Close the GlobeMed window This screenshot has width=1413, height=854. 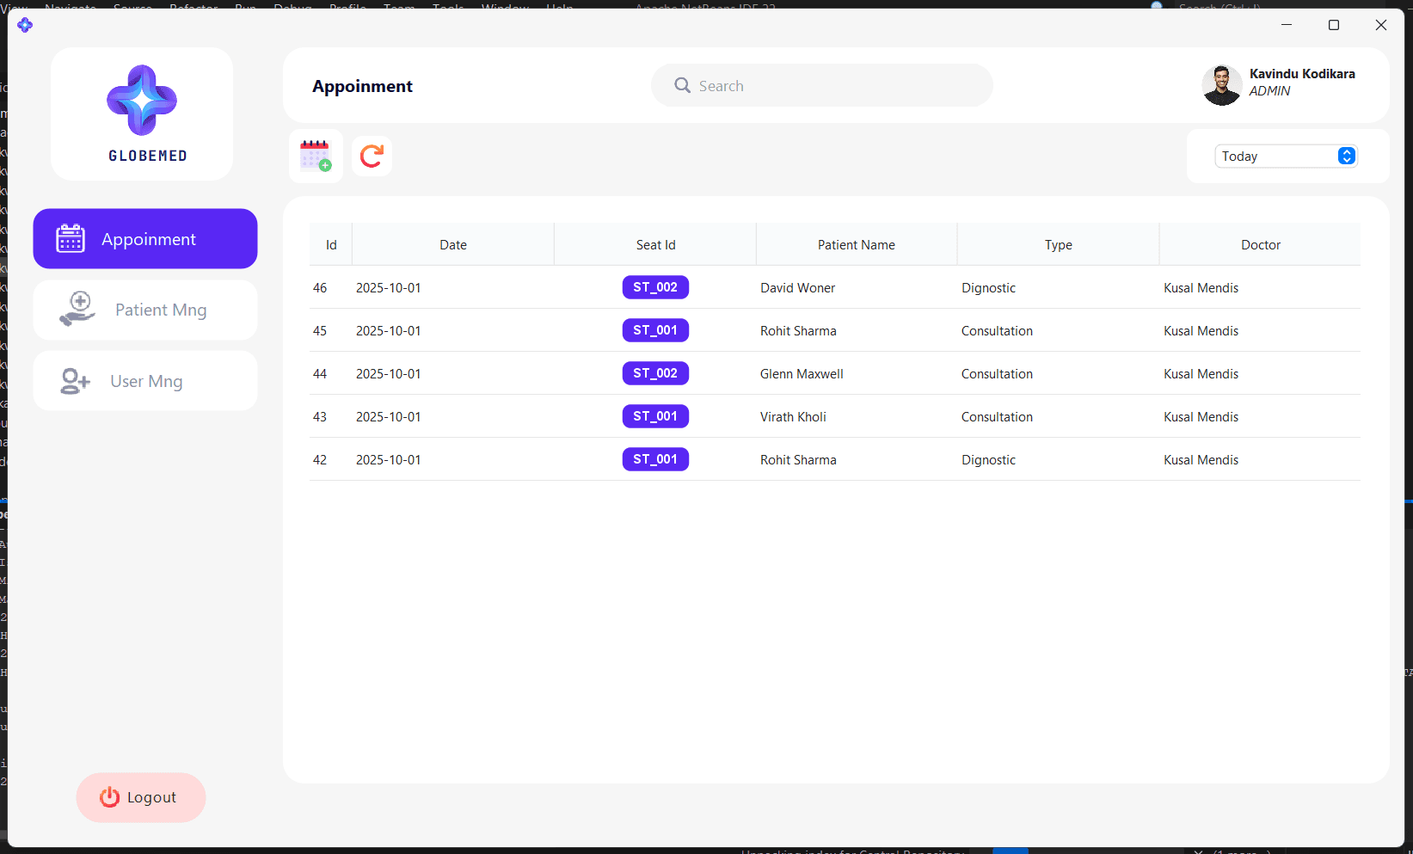[x=1381, y=25]
